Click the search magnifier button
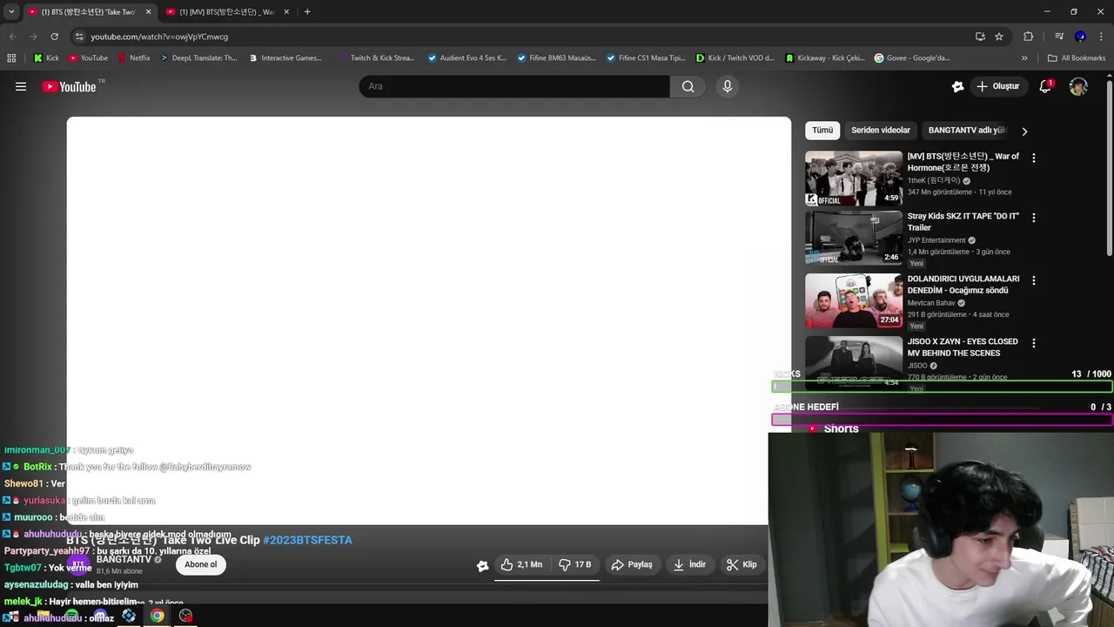 [x=688, y=86]
